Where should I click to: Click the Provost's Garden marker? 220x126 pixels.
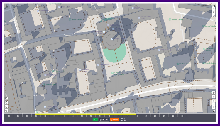(204, 26)
